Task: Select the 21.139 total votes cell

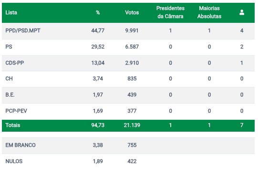Action: (132, 126)
